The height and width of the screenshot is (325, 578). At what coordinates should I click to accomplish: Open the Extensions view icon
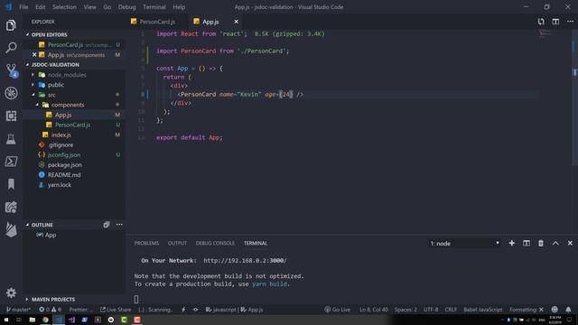11,116
